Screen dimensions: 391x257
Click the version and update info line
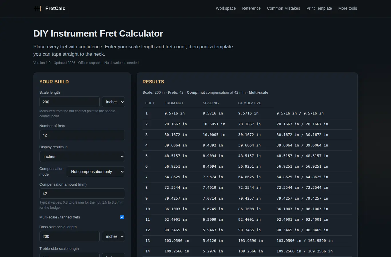pyautogui.click(x=86, y=63)
